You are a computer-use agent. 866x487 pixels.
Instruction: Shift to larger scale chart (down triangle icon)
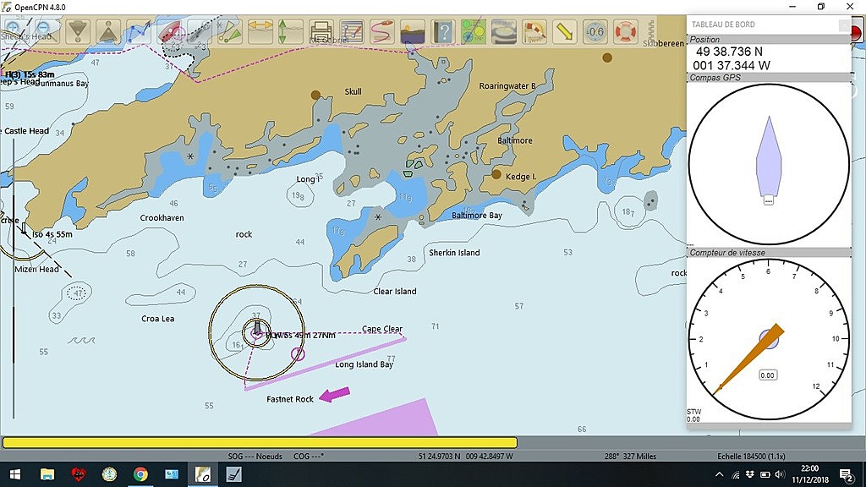point(78,31)
